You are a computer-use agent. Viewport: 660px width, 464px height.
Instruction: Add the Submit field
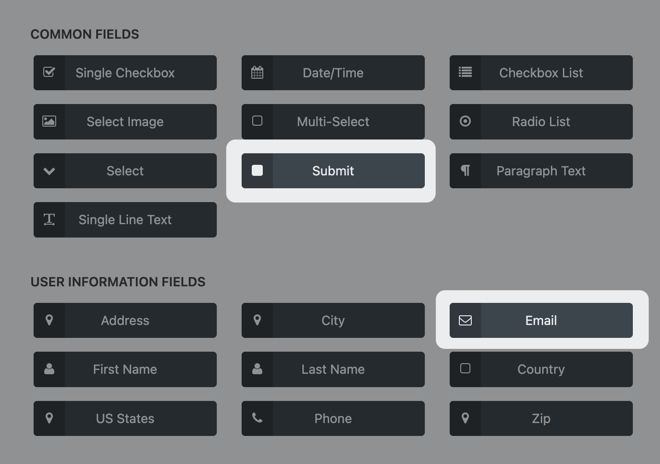pos(333,171)
